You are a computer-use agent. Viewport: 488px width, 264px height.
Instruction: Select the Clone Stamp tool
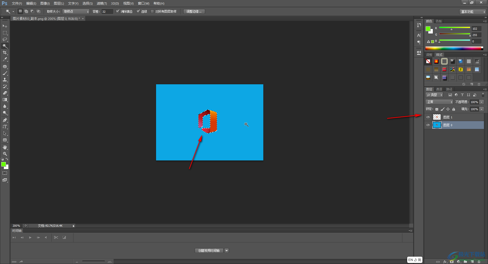pyautogui.click(x=5, y=80)
